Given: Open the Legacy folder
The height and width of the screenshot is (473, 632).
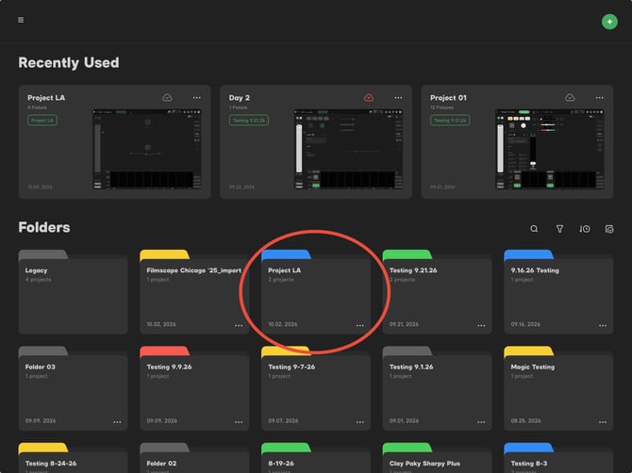Looking at the screenshot, I should [x=73, y=292].
